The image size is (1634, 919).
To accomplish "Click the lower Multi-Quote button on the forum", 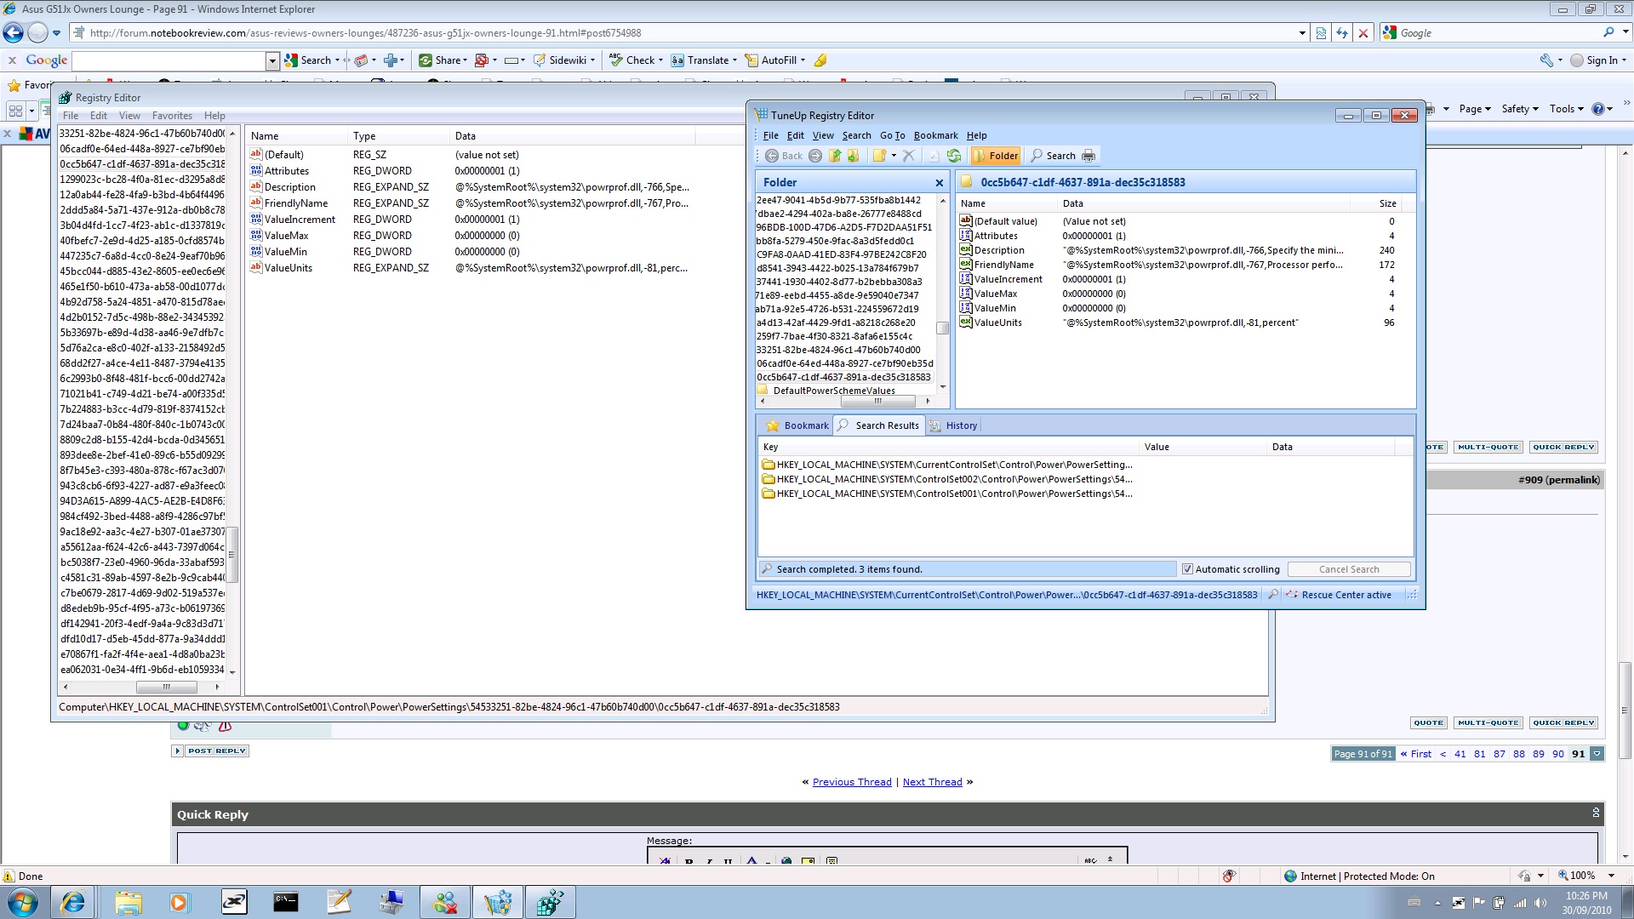I will click(x=1488, y=722).
